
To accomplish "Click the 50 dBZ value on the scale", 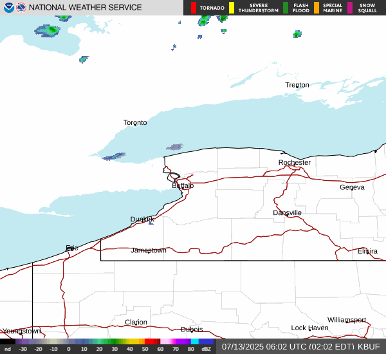I will tap(145, 349).
